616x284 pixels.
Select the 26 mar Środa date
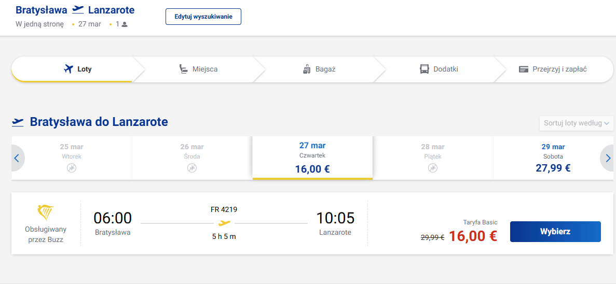coord(192,158)
